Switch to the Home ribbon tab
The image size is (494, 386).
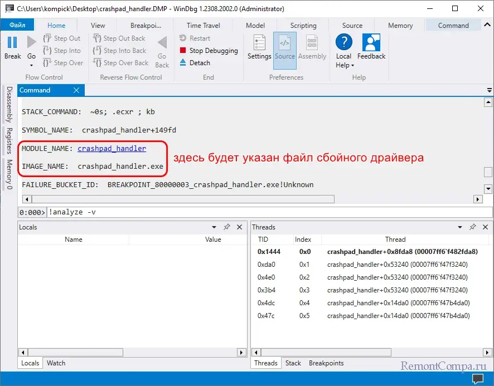(x=56, y=26)
